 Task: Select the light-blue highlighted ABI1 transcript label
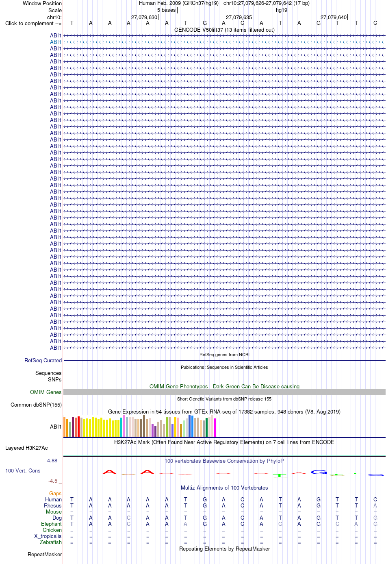(x=56, y=42)
